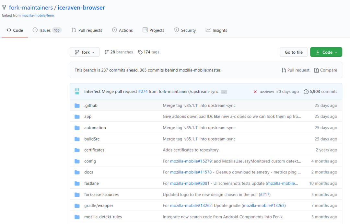Image resolution: width=350 pixels, height=224 pixels.
Task: Click folder icon beside mozilla-detekt-rules
Action: (x=77, y=217)
